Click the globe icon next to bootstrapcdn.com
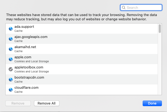 [x=11, y=79]
